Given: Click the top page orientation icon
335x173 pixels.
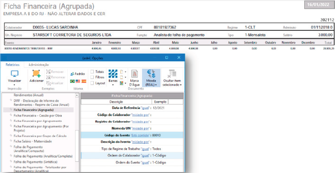Looking at the screenshot, I should point(122,72).
